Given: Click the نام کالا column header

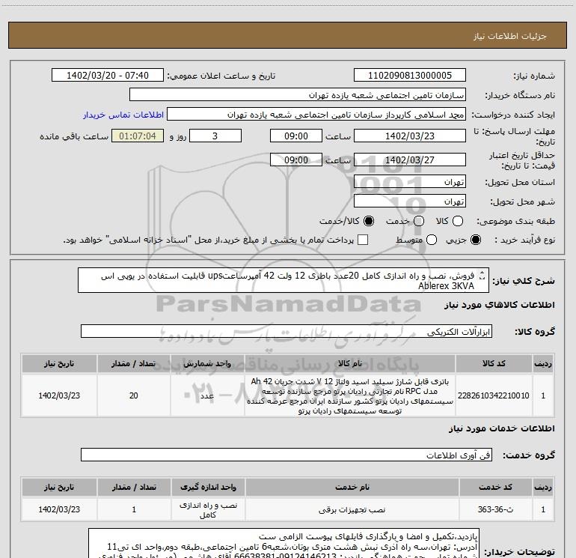Looking at the screenshot, I should coord(350,364).
